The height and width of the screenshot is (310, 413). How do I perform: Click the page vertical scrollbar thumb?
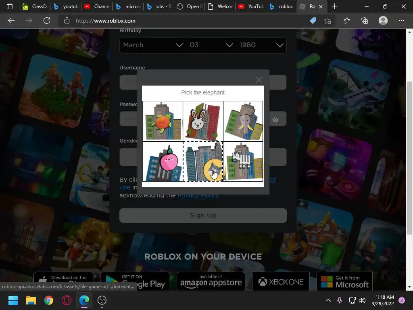[x=409, y=158]
